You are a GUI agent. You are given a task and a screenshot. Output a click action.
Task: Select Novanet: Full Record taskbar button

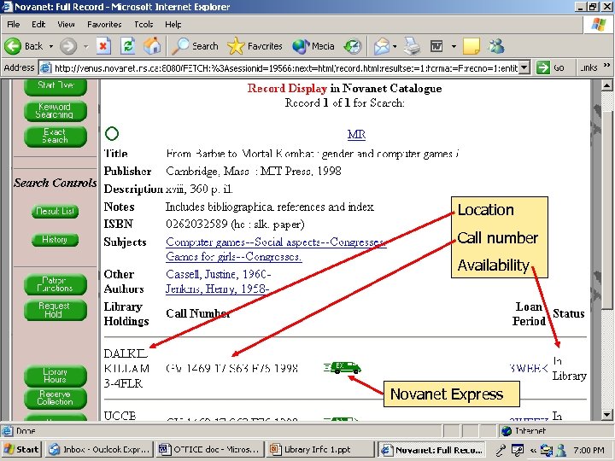point(432,449)
